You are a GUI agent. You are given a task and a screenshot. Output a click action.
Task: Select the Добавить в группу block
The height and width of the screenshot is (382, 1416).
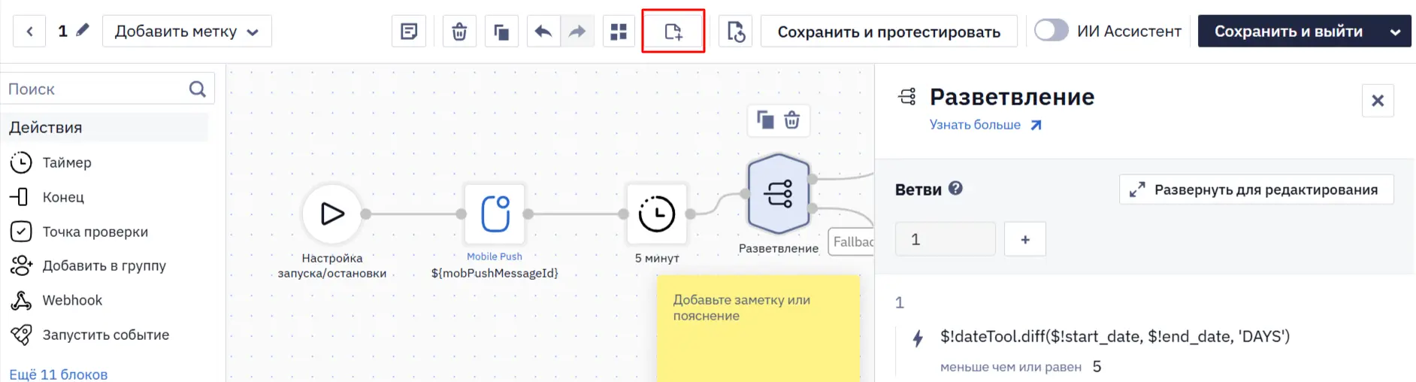pos(88,265)
